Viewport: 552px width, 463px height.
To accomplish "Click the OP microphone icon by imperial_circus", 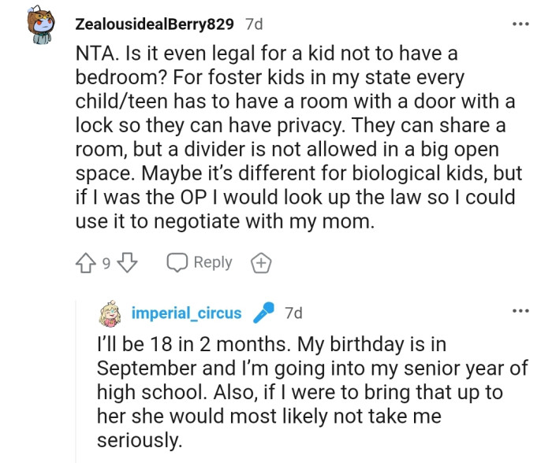I will [x=263, y=313].
